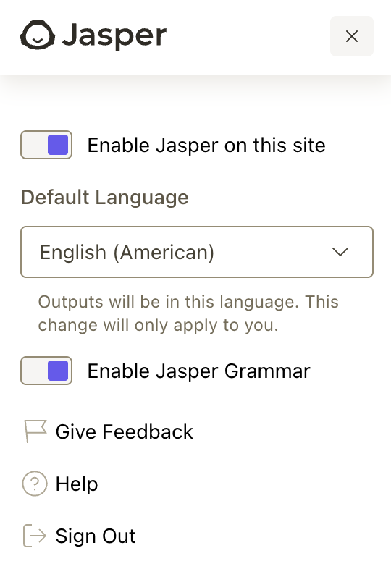Image resolution: width=391 pixels, height=569 pixels.
Task: Click the Default Language heading label
Action: (104, 198)
